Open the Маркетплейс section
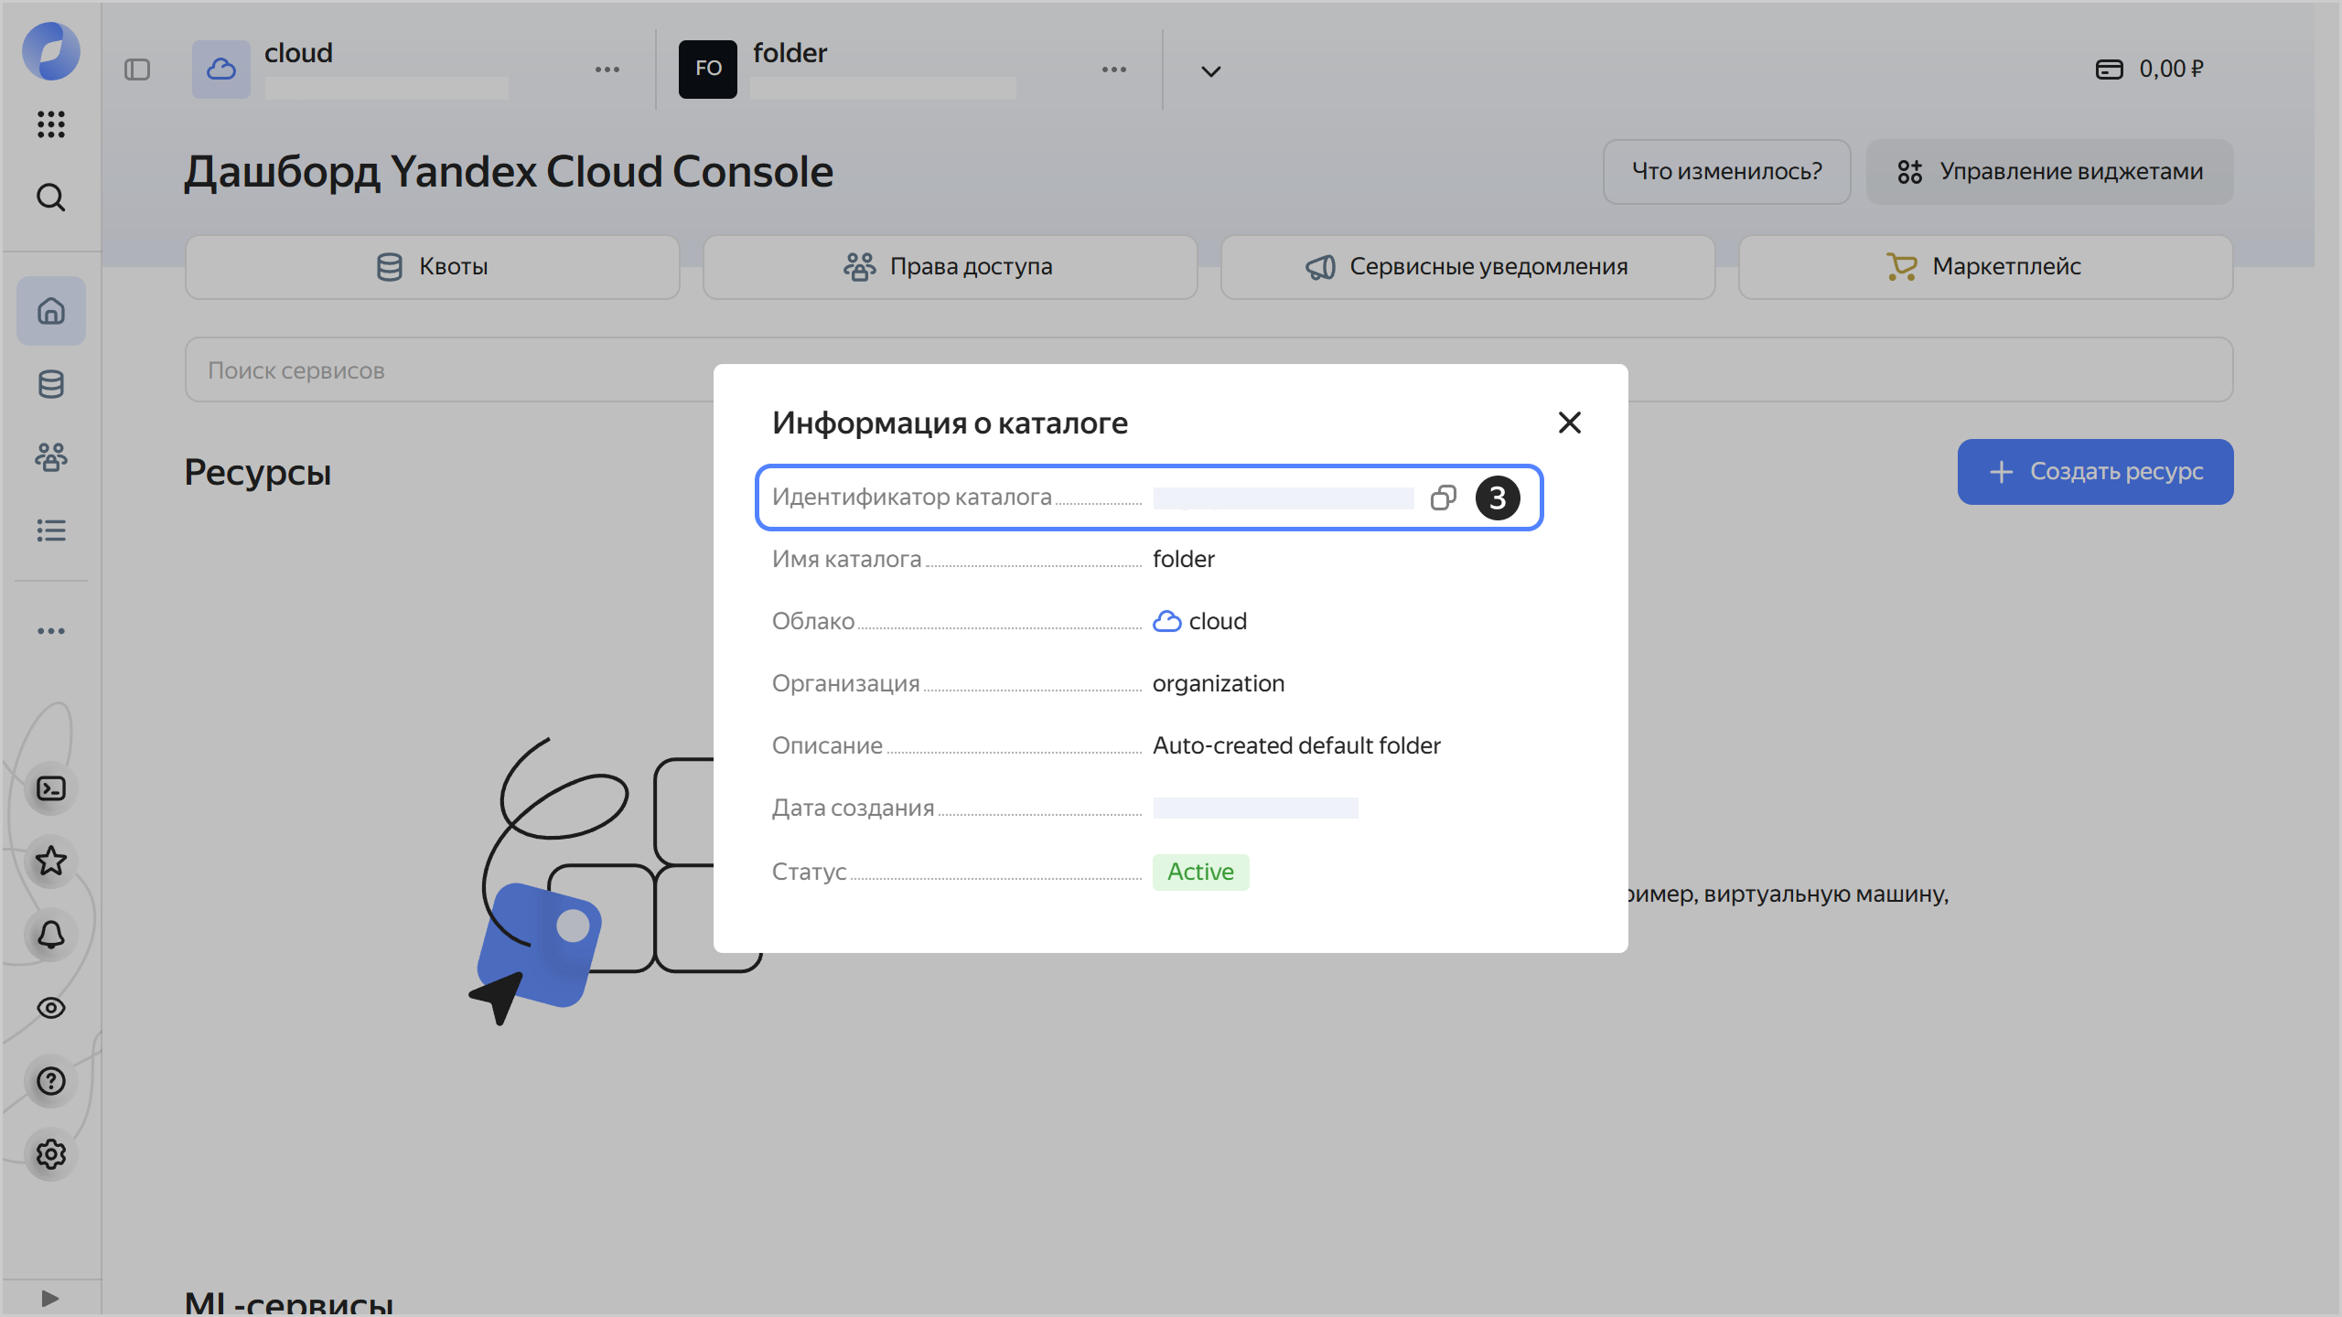Viewport: 2342px width, 1317px height. pos(1985,266)
